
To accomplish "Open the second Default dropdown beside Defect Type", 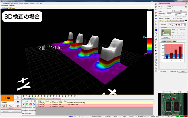I will (x=182, y=14).
